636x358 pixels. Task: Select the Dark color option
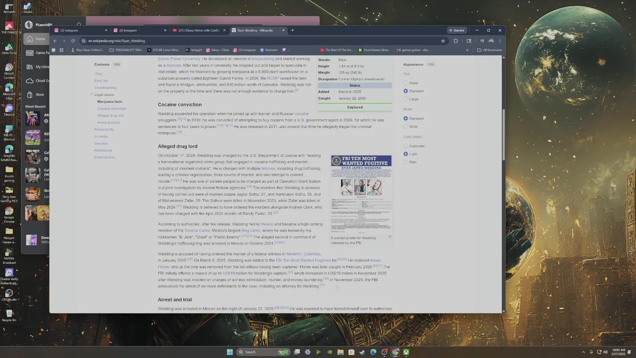click(x=406, y=162)
